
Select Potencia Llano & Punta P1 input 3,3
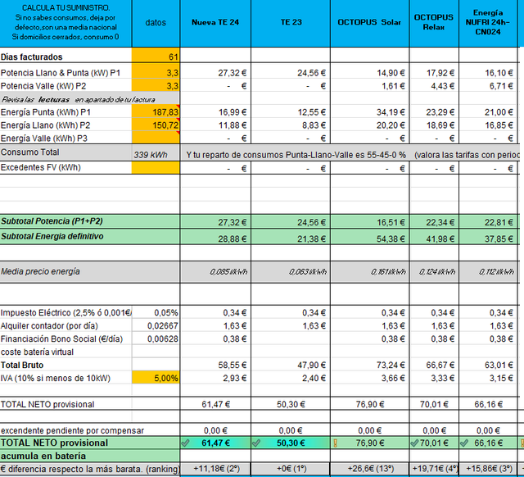pyautogui.click(x=156, y=71)
